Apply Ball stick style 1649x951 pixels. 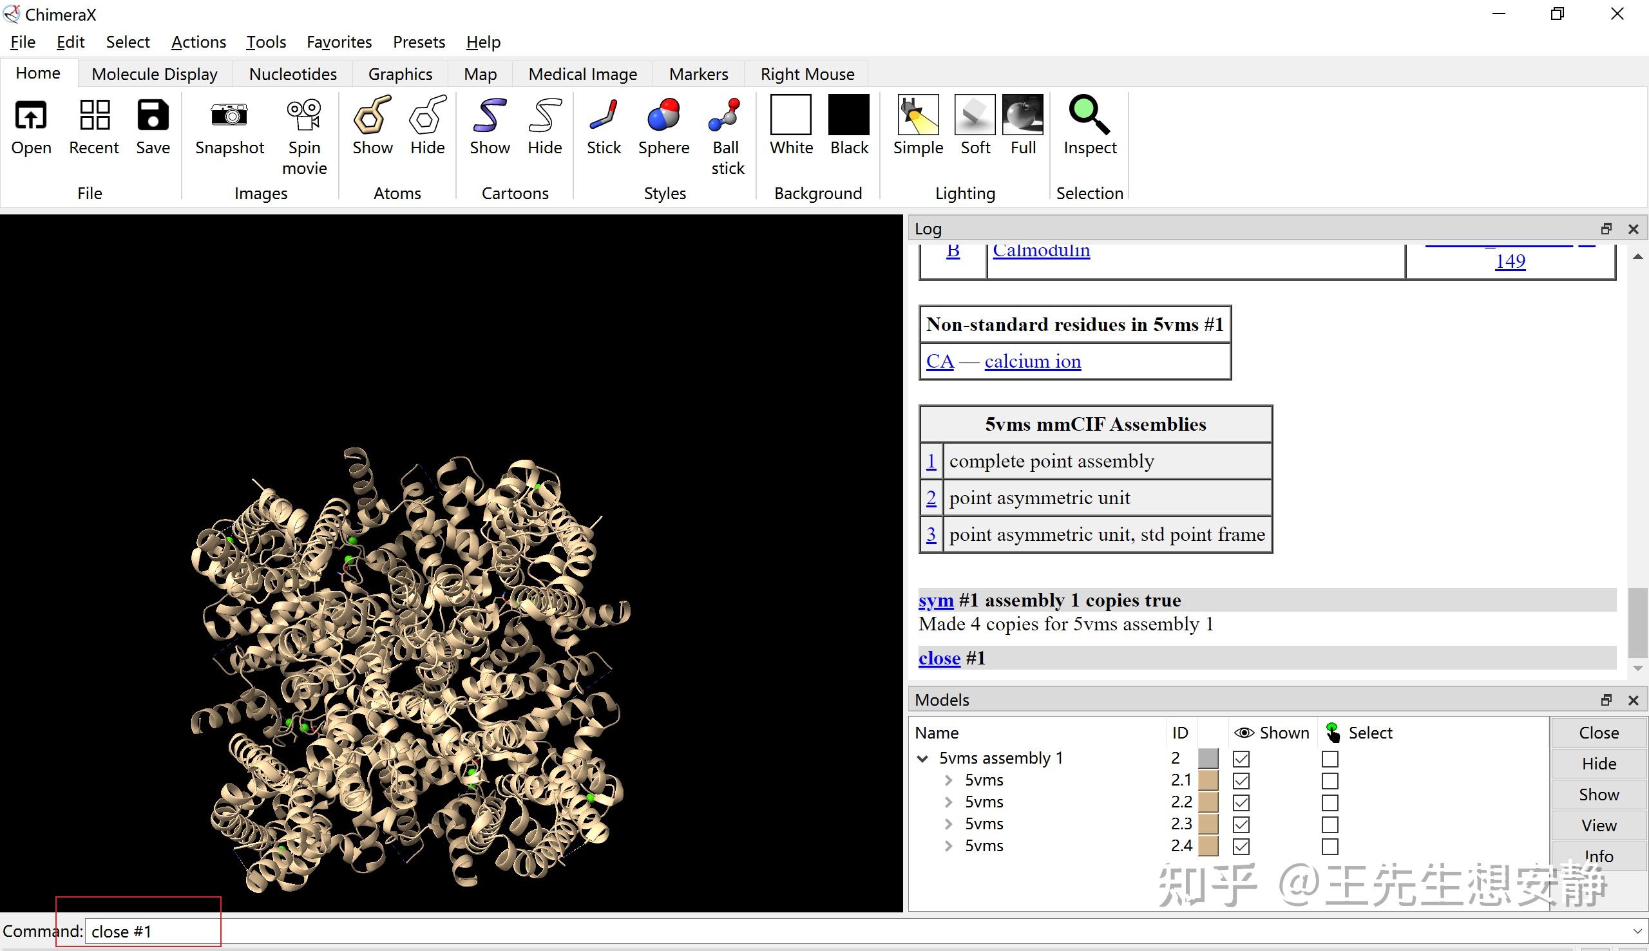727,117
